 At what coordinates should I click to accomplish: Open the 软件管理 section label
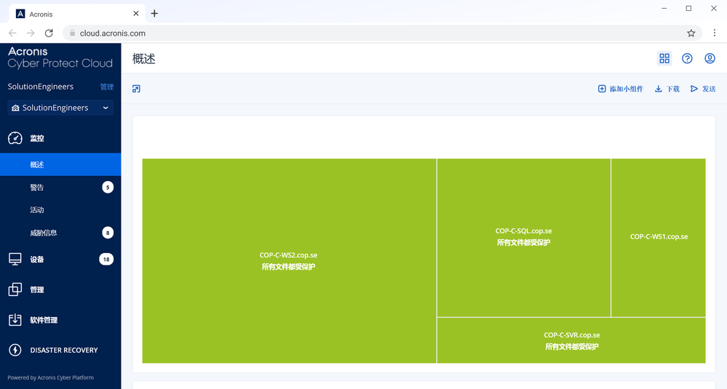[x=44, y=320]
